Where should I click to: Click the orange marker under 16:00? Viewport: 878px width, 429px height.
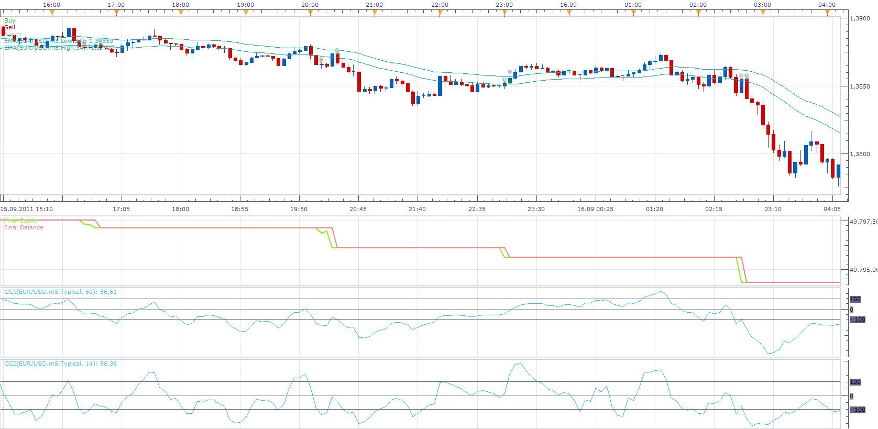coord(52,13)
